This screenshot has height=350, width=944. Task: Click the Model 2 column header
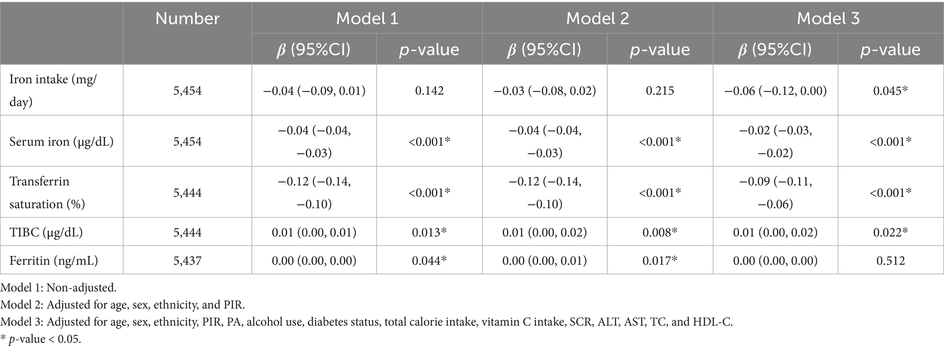598,18
